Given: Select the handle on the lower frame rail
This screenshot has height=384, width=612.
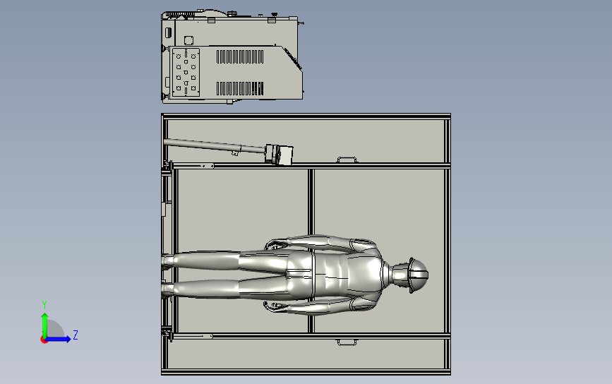Looking at the screenshot, I should point(347,342).
